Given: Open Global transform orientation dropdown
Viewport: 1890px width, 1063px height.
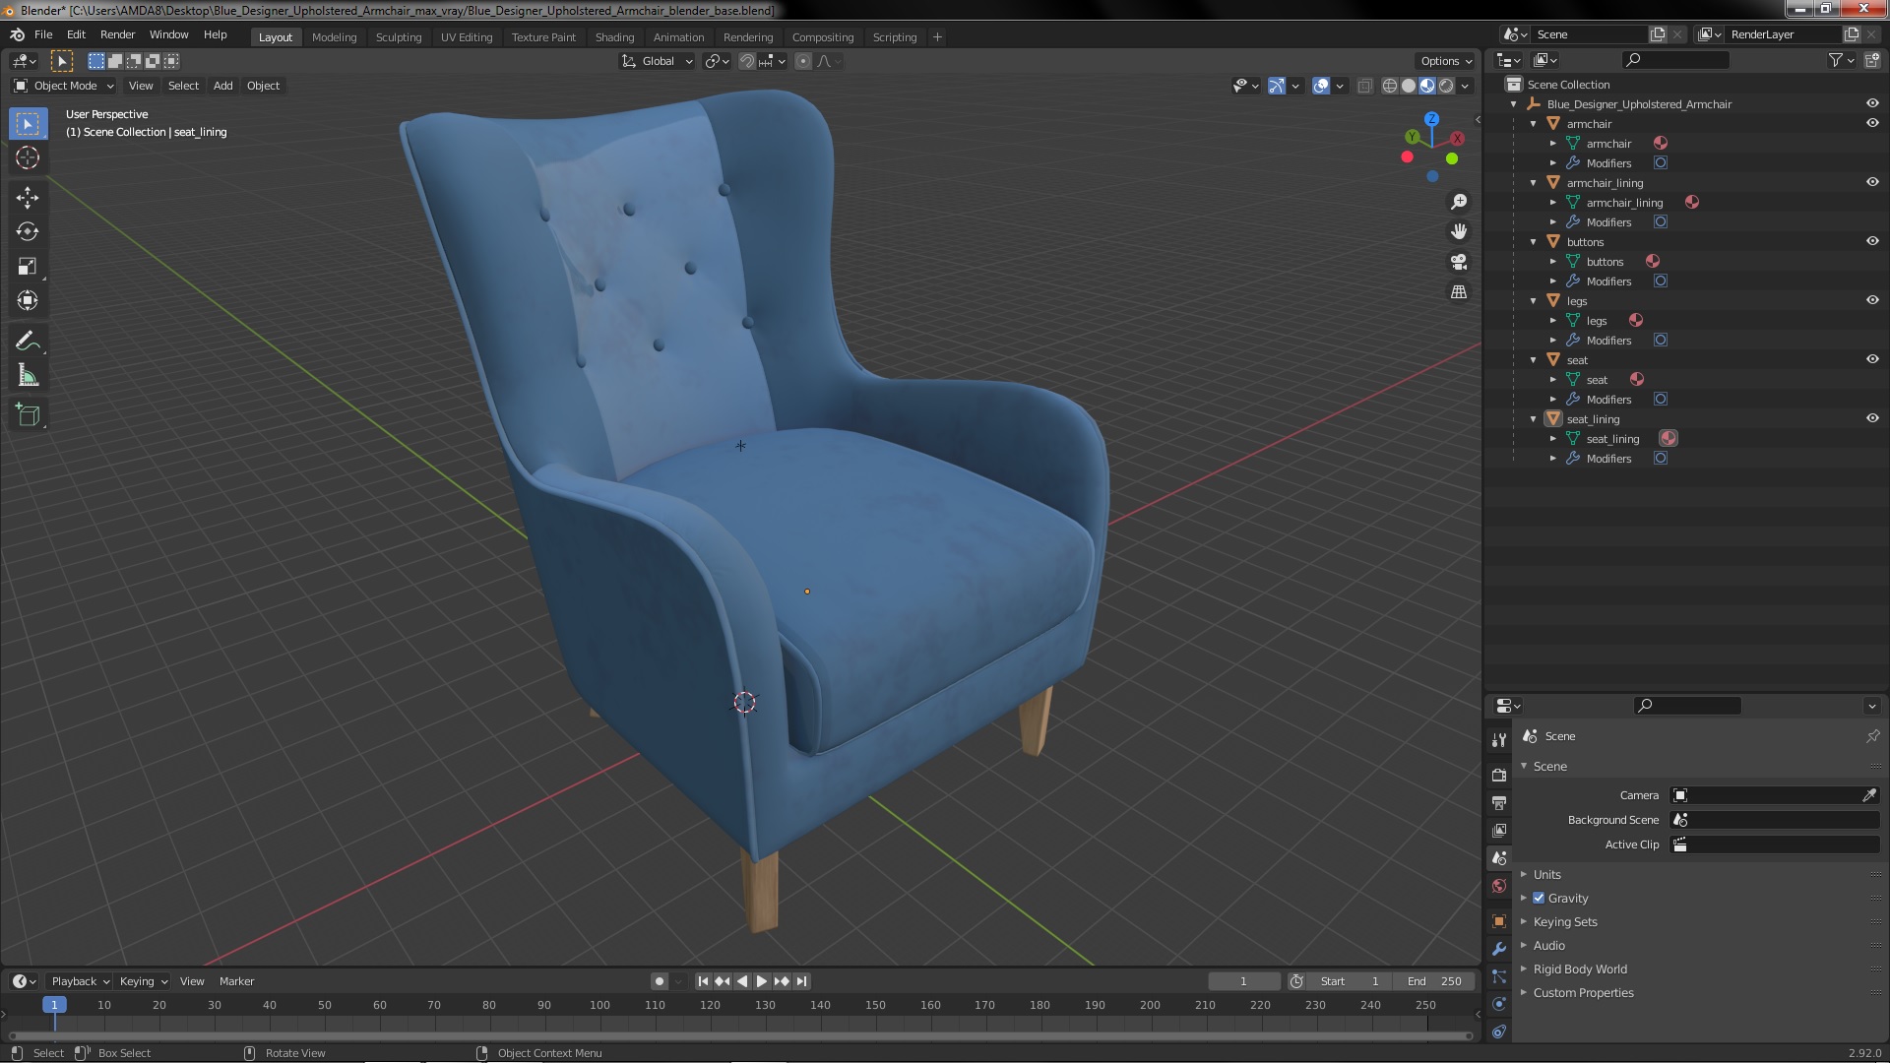Looking at the screenshot, I should [657, 61].
